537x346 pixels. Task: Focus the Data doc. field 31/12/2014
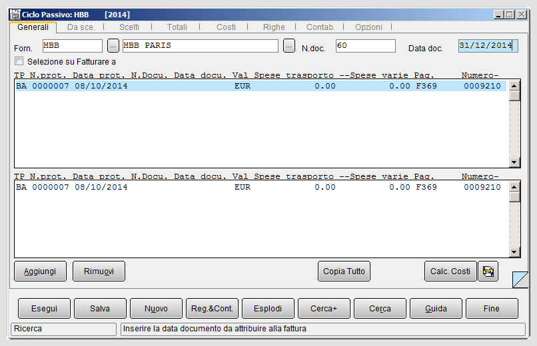tap(488, 46)
